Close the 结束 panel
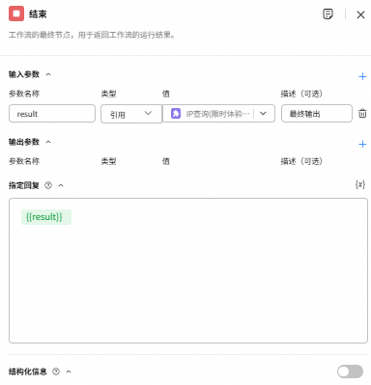The height and width of the screenshot is (385, 371). (x=360, y=14)
